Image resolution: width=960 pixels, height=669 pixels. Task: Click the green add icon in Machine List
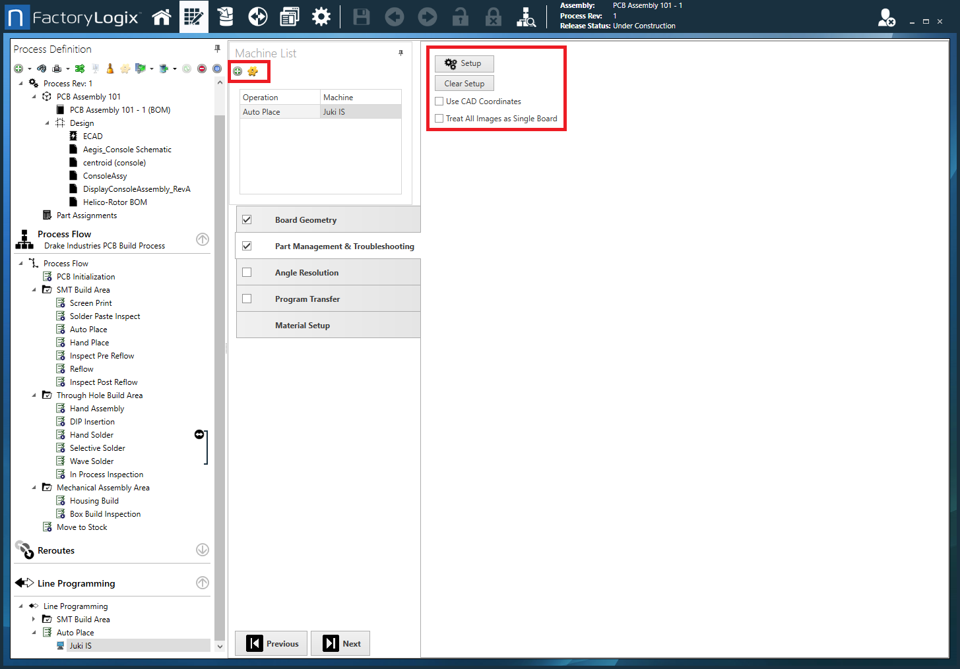pos(238,71)
